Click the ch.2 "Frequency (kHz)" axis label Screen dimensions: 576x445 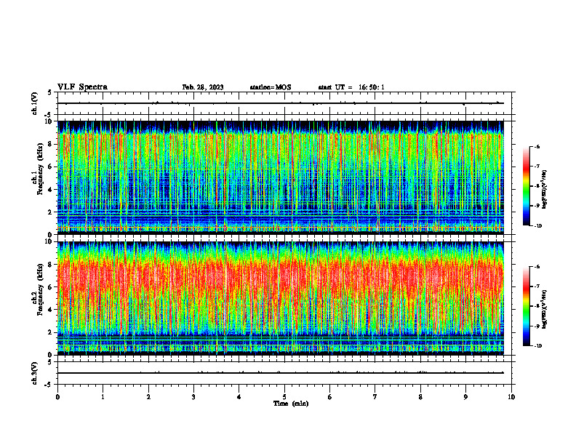(40, 290)
